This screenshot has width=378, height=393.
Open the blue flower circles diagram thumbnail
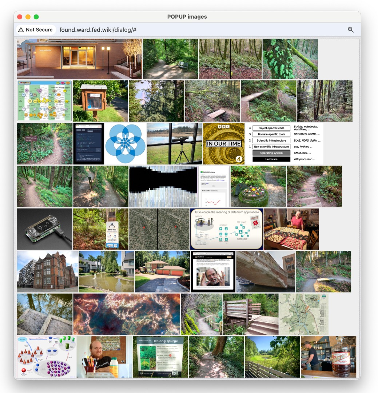click(x=125, y=144)
